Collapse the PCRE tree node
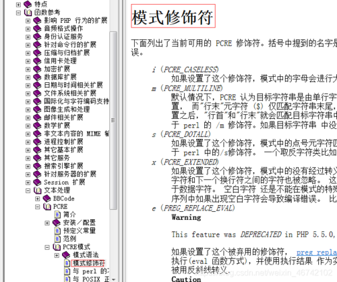The image size is (337, 282). (38, 207)
